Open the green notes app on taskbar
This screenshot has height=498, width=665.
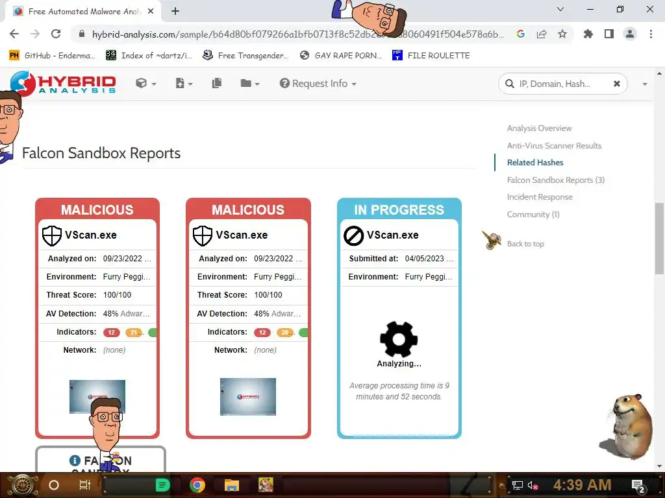pyautogui.click(x=162, y=485)
